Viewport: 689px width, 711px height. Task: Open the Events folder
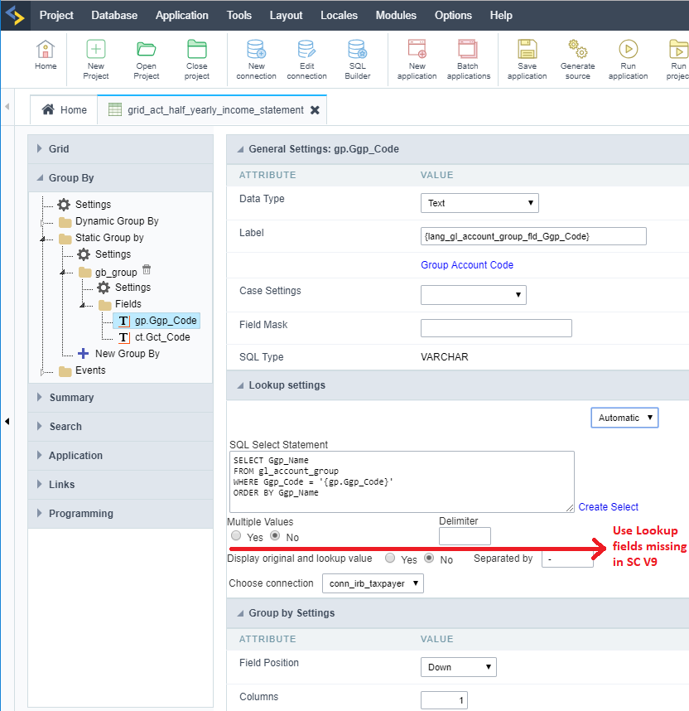[x=82, y=370]
